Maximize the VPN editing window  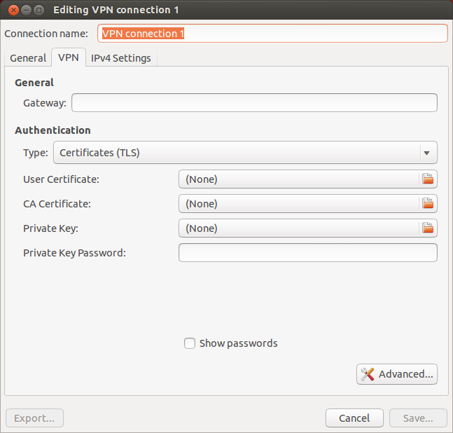(39, 10)
